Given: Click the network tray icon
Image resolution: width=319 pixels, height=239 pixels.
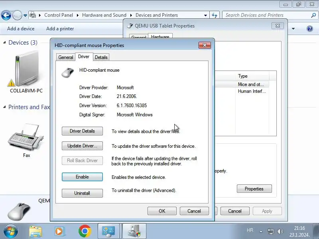Looking at the screenshot, I should pos(271,231).
